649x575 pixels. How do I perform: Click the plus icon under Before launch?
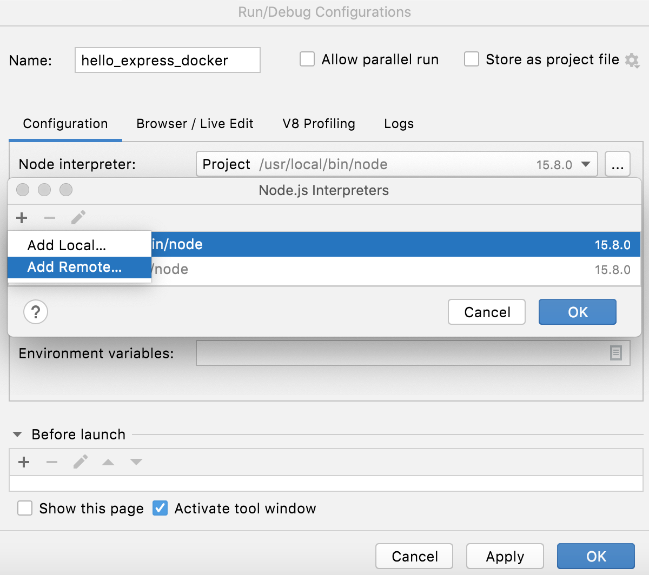(23, 462)
